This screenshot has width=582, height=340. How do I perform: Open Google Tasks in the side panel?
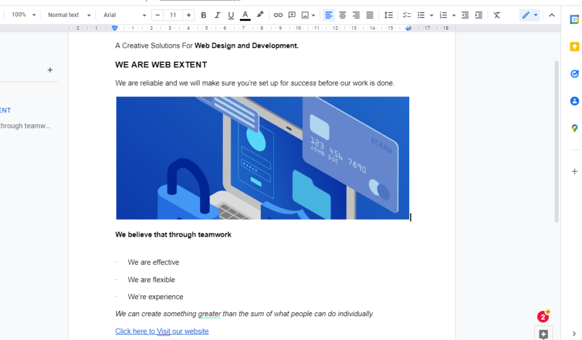click(574, 74)
